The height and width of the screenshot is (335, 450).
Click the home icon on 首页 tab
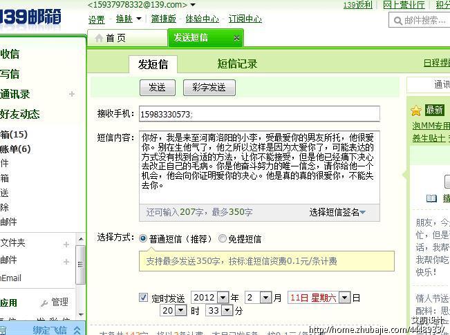(x=99, y=38)
